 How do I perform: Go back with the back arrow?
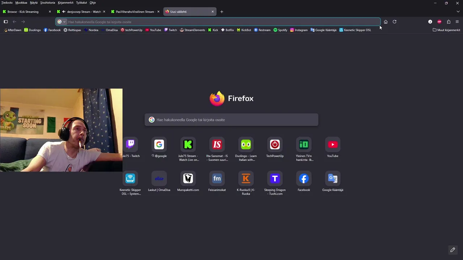pyautogui.click(x=14, y=22)
